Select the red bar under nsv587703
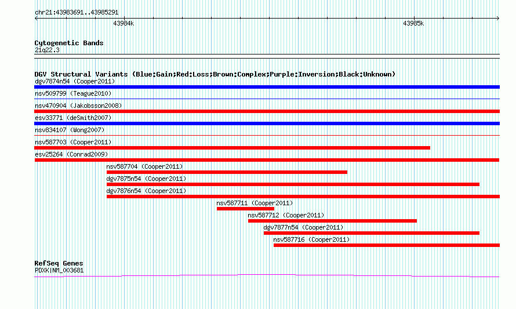516x309 pixels. pyautogui.click(x=232, y=148)
